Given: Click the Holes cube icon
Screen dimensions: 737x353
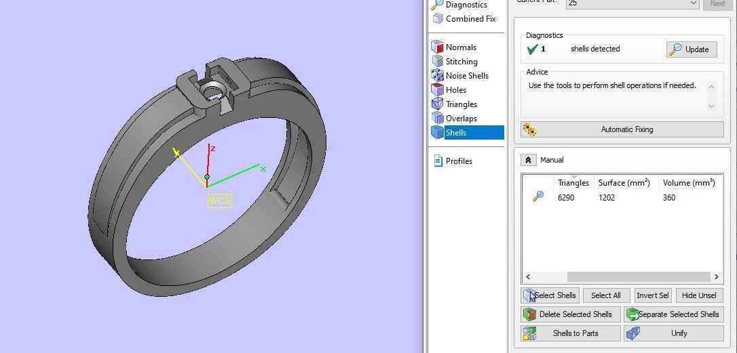Looking at the screenshot, I should click(x=437, y=89).
